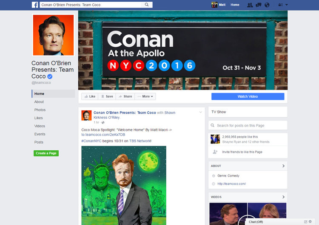The height and width of the screenshot is (225, 319).
Task: Save the Team Coco page
Action: tap(107, 96)
